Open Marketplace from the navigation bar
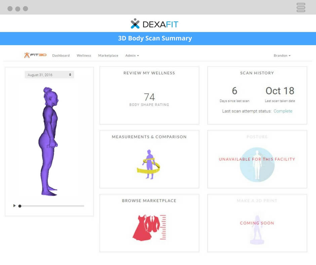316x265 pixels. [x=108, y=55]
